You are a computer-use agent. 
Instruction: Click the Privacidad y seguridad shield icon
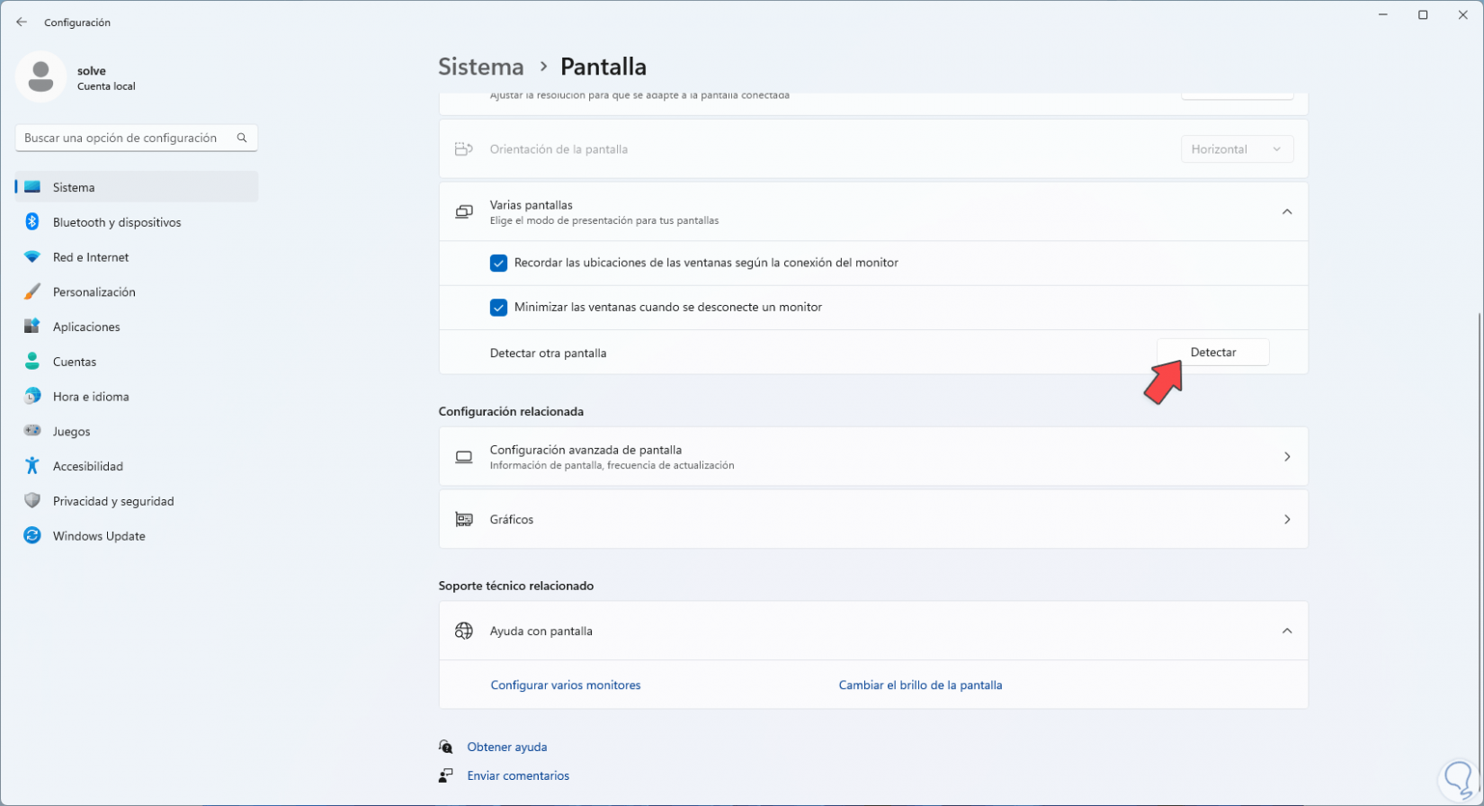(32, 501)
